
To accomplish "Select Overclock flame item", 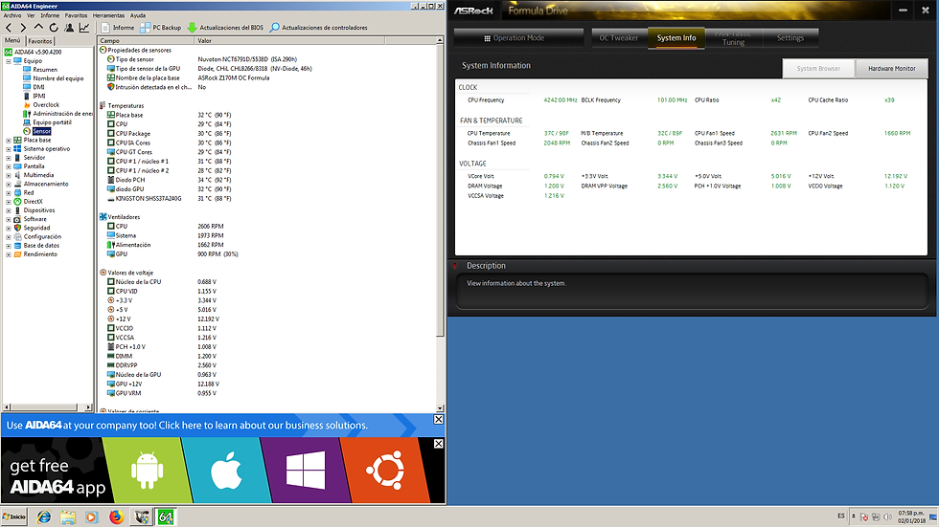I will 46,104.
